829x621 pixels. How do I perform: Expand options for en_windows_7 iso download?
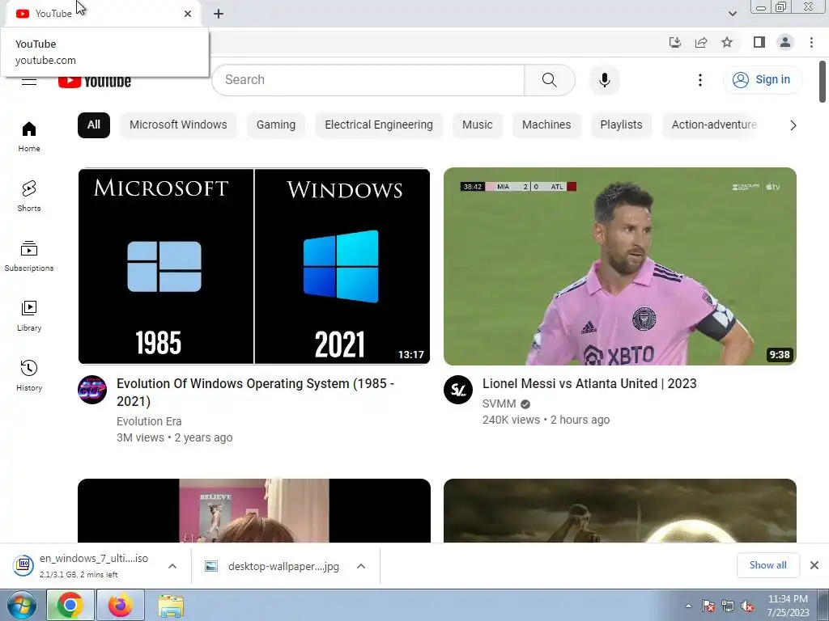(172, 566)
